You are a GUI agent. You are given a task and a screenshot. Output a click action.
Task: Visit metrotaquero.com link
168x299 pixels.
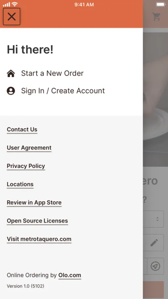[39, 239]
